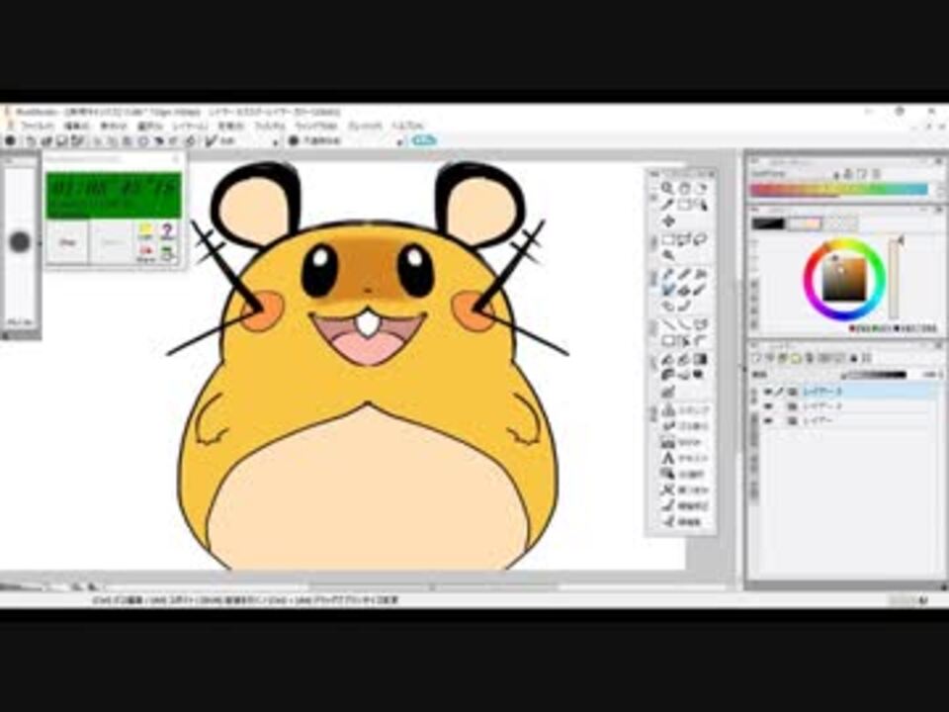
Task: Click the first icon in layers panel toolbar
Action: pos(756,358)
